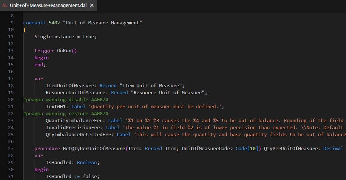This screenshot has height=180, width=346.
Task: Close the Unit+of+Measure+Management.dal tab
Action: pos(92,5)
